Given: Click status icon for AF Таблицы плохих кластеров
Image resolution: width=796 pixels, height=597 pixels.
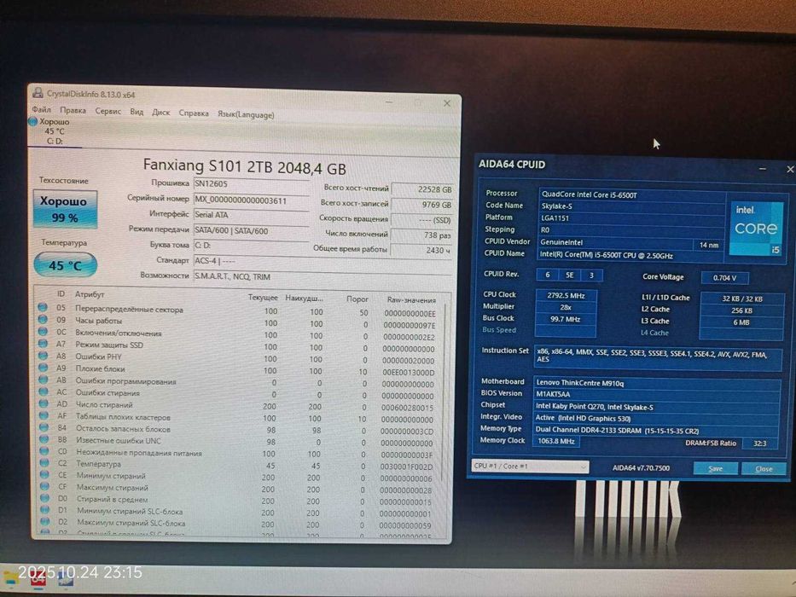Looking at the screenshot, I should (x=44, y=415).
